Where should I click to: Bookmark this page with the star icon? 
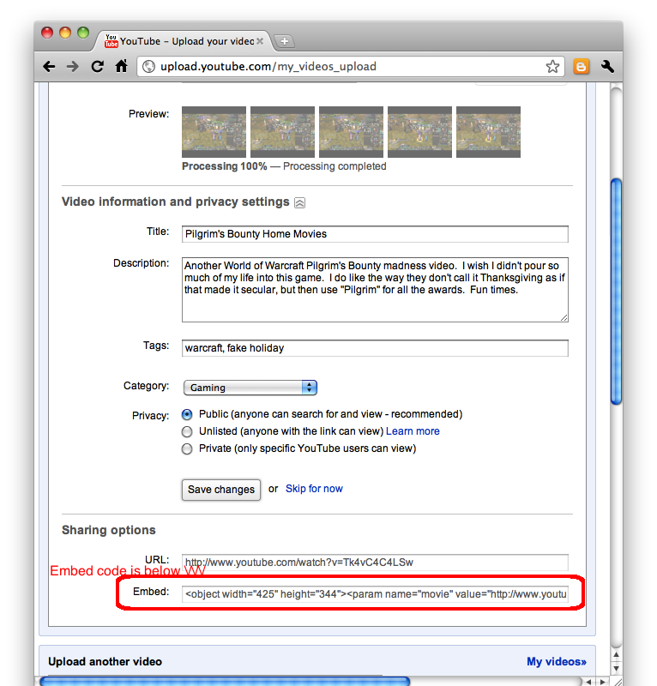[x=552, y=67]
